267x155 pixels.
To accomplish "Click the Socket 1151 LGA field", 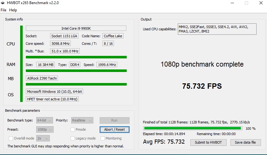I will pyautogui.click(x=64, y=36).
